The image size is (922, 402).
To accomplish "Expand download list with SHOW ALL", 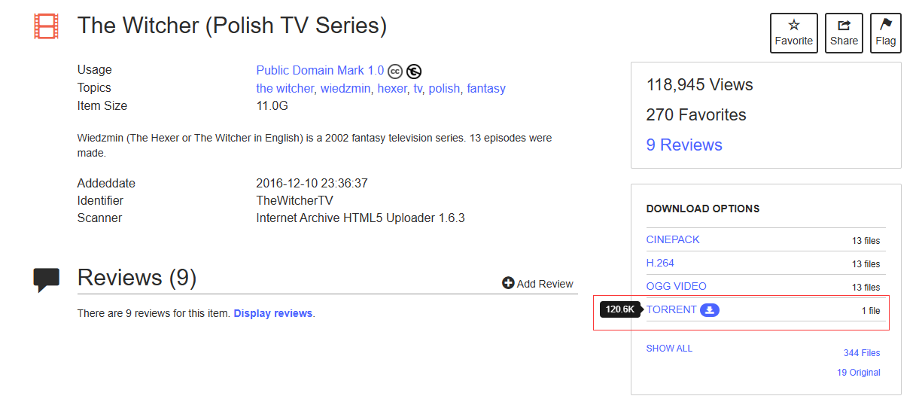I will (669, 349).
